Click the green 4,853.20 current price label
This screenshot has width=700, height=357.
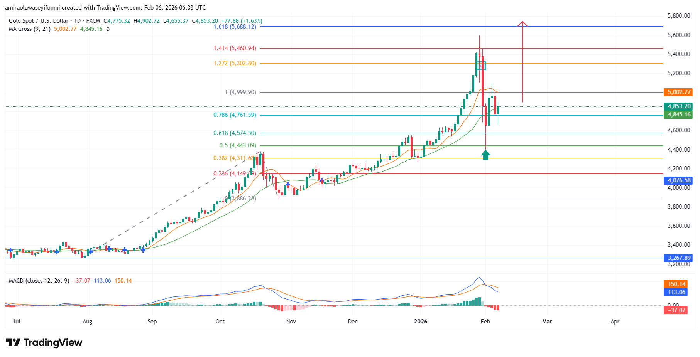(677, 106)
